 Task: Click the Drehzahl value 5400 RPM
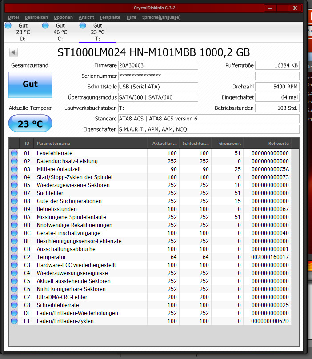pyautogui.click(x=277, y=87)
